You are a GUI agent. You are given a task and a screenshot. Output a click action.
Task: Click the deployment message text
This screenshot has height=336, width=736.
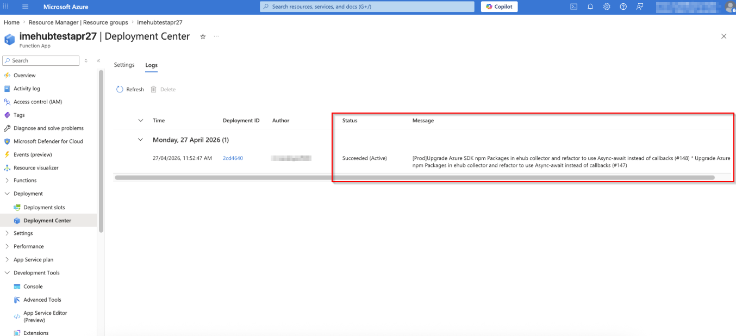(x=572, y=161)
